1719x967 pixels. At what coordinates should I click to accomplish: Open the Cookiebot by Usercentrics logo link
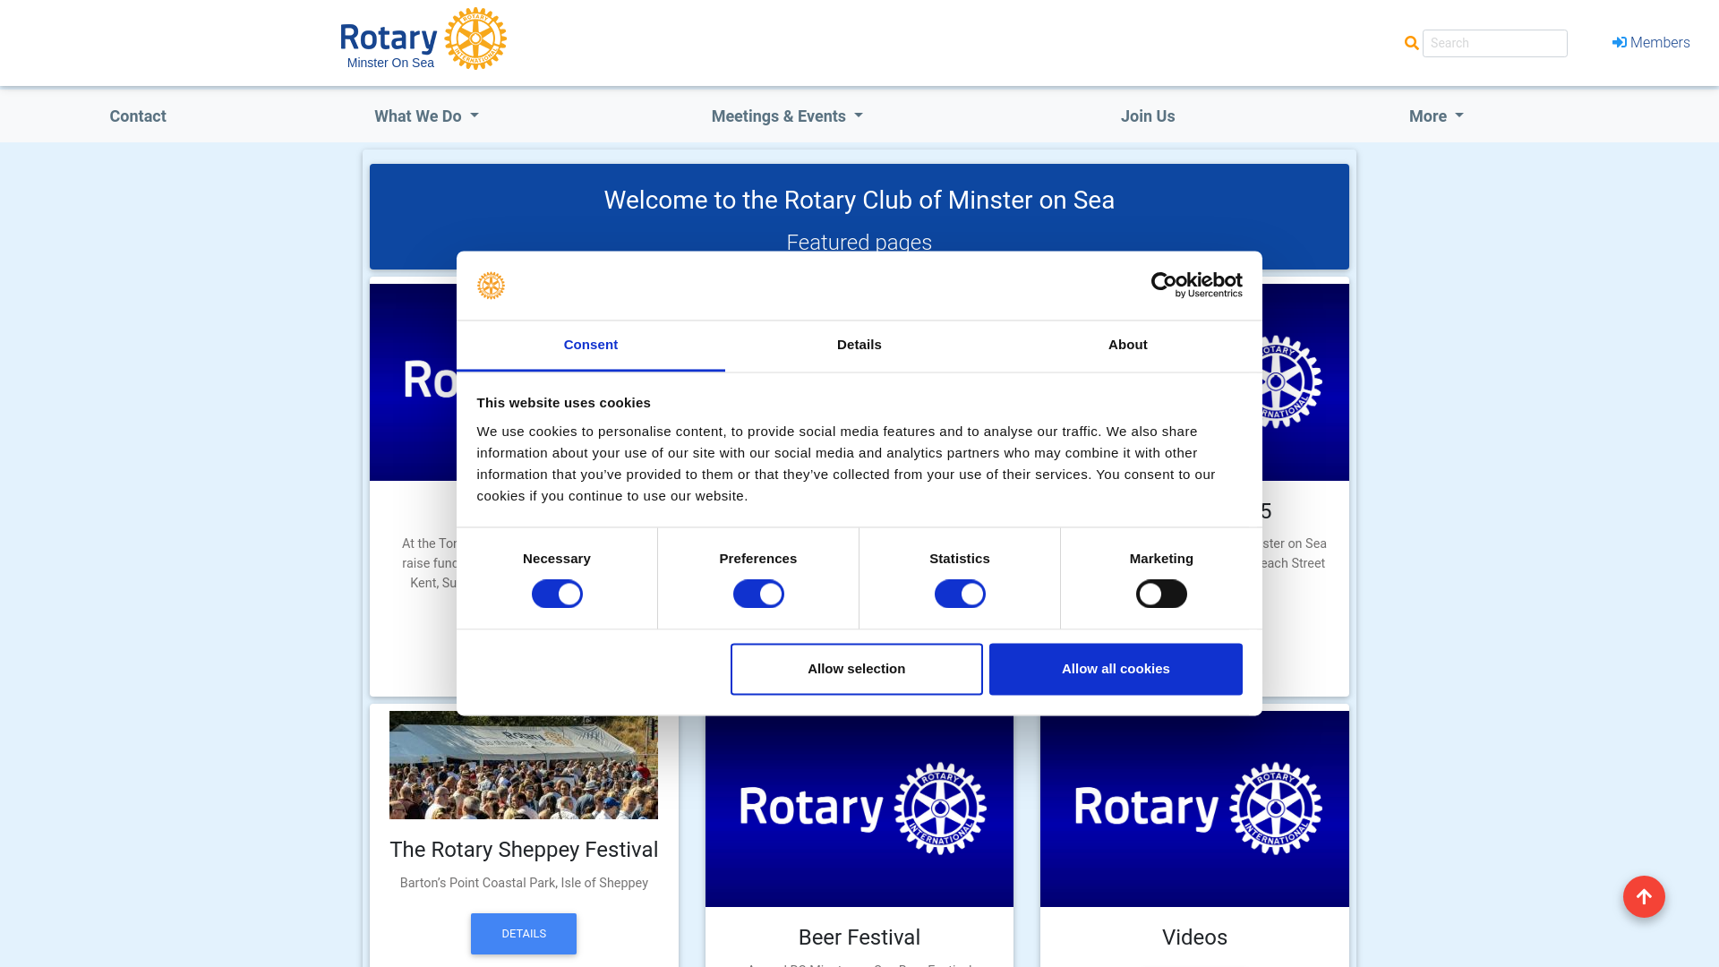pyautogui.click(x=1196, y=285)
